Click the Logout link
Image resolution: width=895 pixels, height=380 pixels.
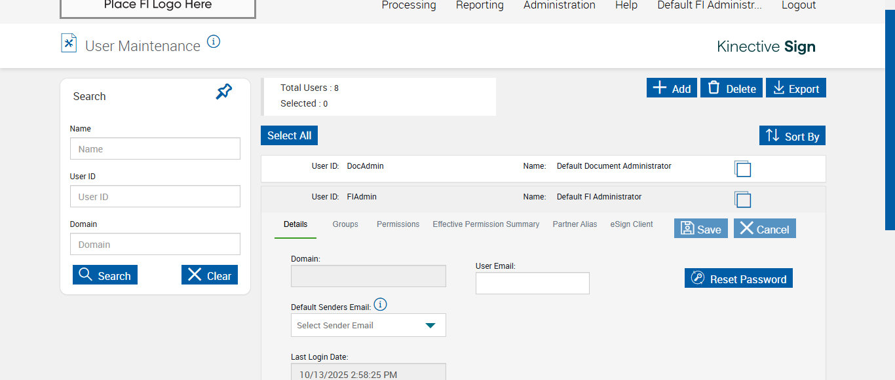[x=798, y=5]
